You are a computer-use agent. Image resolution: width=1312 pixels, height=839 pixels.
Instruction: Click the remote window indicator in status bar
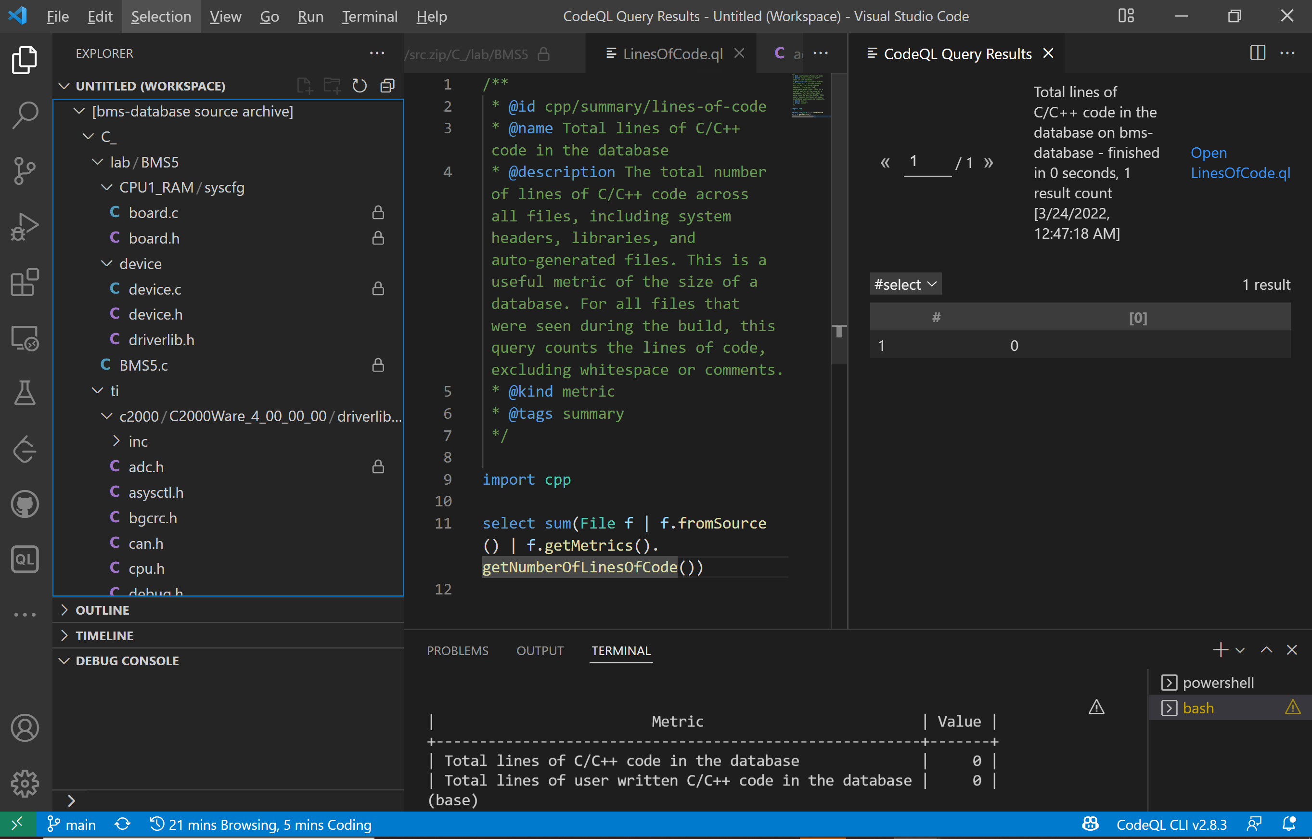18,825
